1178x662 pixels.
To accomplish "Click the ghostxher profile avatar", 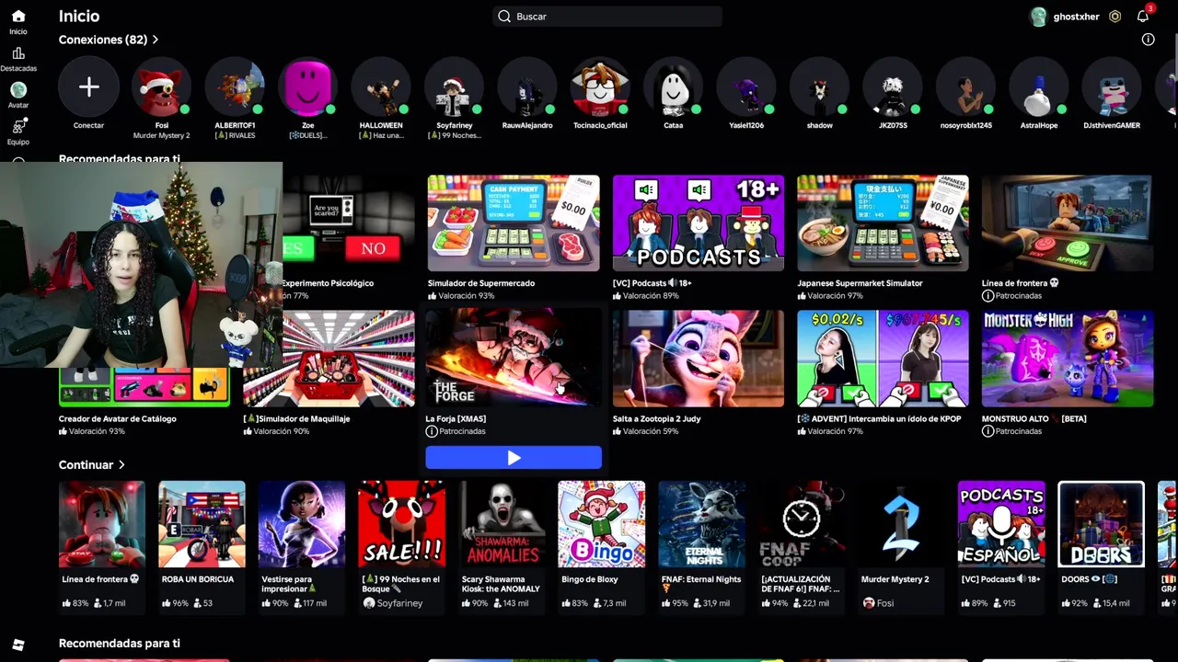I will click(1039, 17).
